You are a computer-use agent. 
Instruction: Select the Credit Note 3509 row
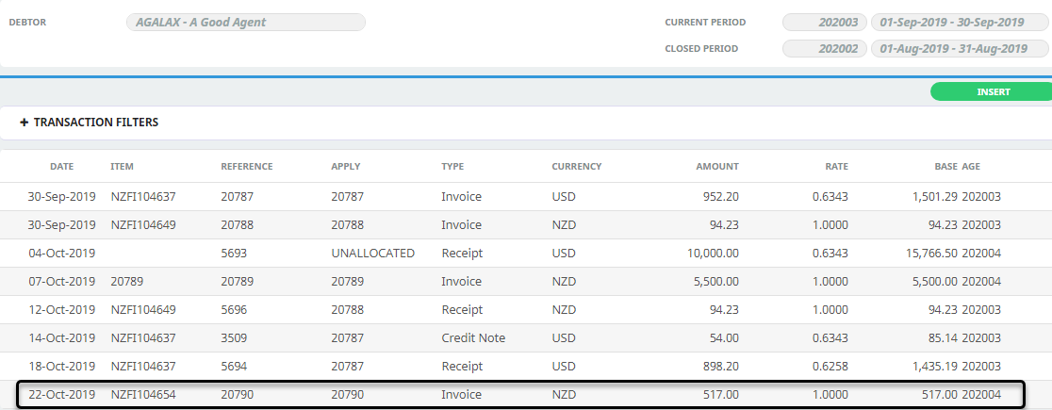point(526,337)
